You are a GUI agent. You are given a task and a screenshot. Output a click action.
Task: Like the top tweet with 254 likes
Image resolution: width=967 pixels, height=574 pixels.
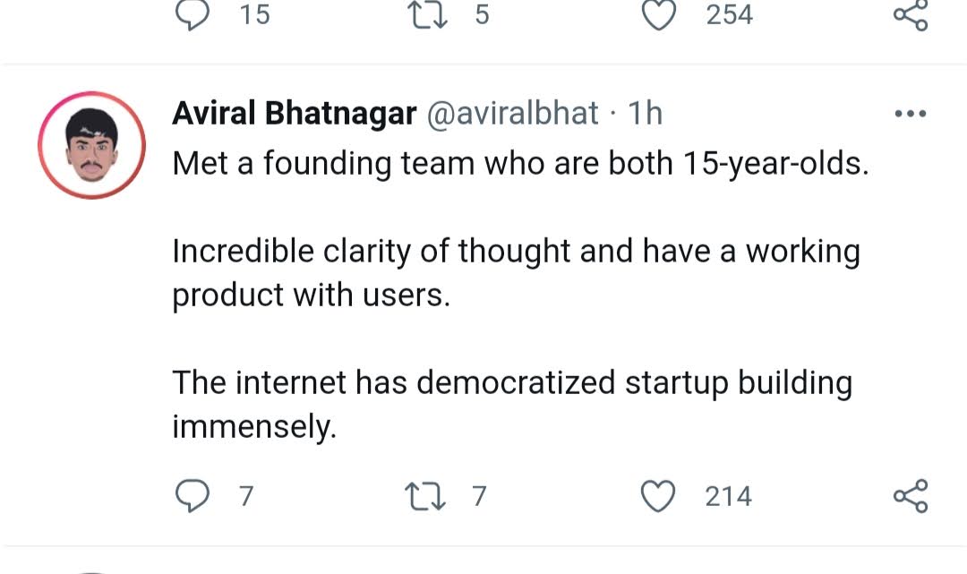(659, 14)
